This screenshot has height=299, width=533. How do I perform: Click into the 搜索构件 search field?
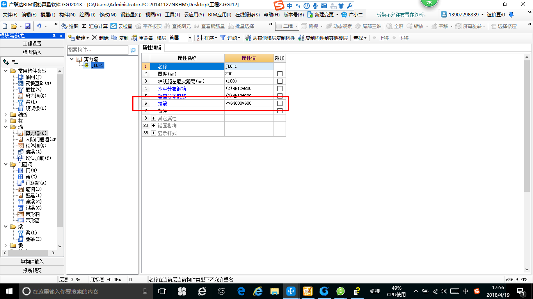[98, 50]
